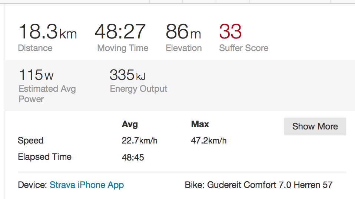Click the 48:45 elapsed time value
355x199 pixels.
coord(133,158)
